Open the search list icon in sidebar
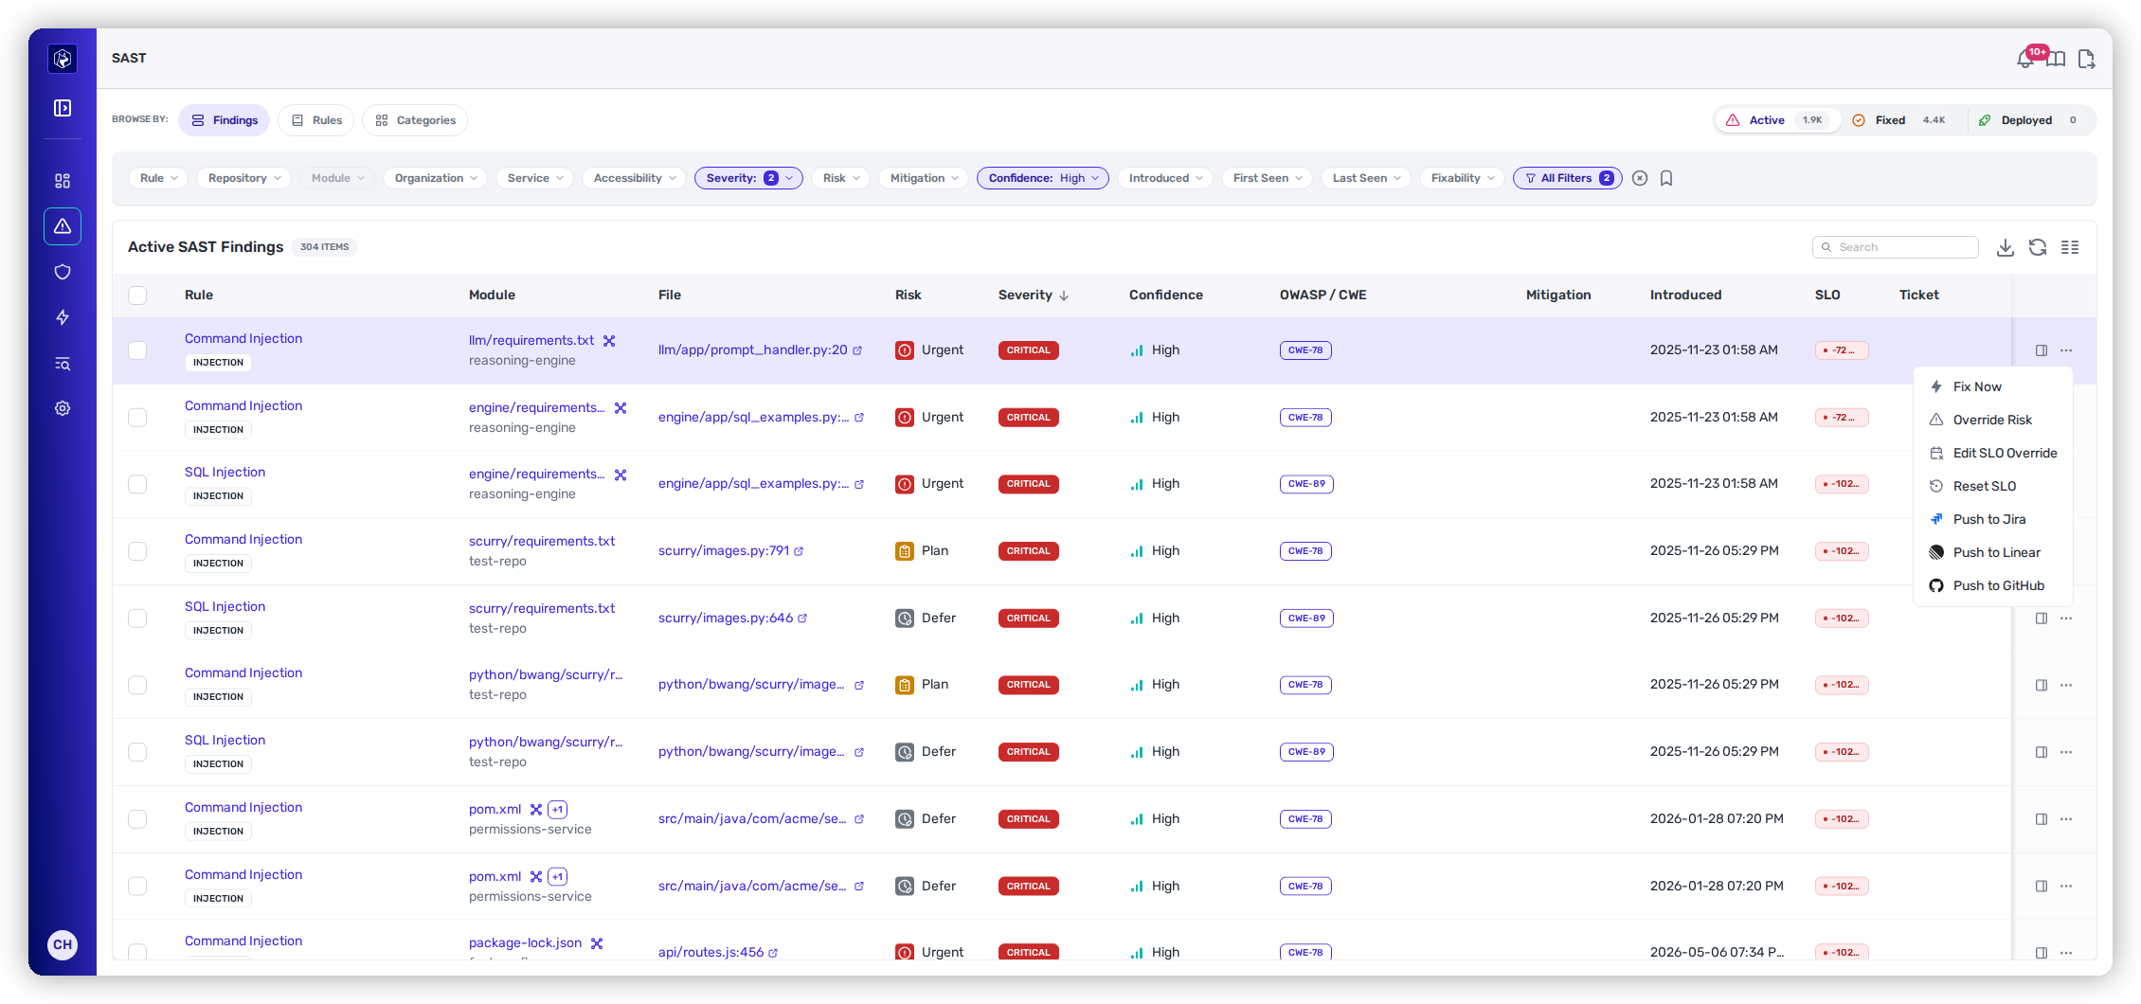Screen dimensions: 2141x1004 pos(63,364)
